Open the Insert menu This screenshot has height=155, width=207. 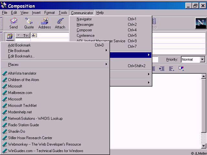(x=36, y=13)
